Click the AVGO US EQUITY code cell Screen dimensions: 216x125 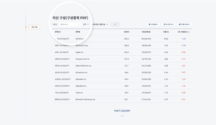point(62,72)
